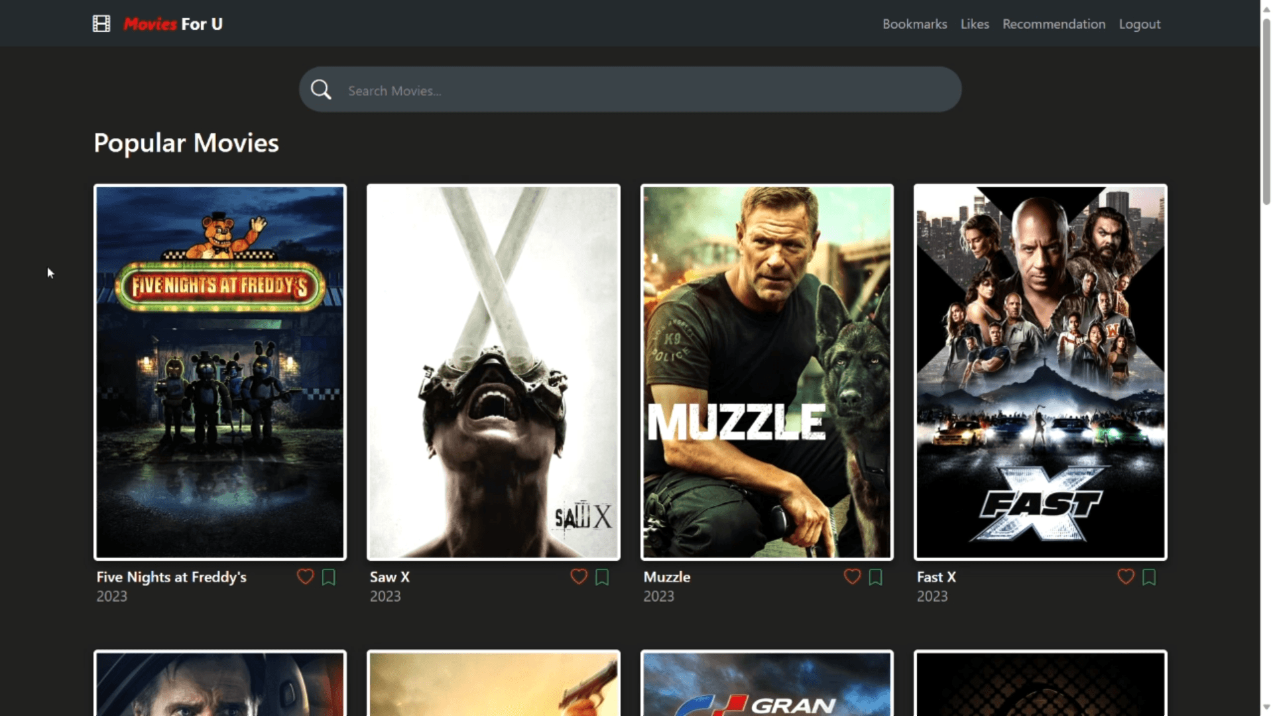The image size is (1273, 716).
Task: Open the Saw X poster
Action: pyautogui.click(x=494, y=373)
